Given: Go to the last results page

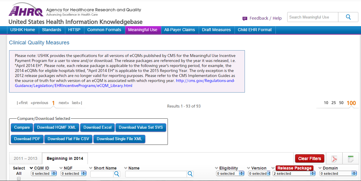Looking at the screenshot, I should 77,103.
